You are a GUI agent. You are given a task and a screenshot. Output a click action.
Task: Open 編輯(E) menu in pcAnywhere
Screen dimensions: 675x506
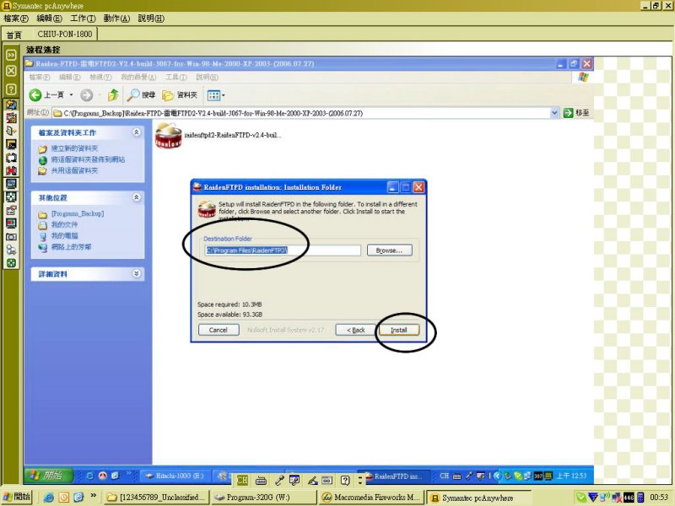[50, 19]
